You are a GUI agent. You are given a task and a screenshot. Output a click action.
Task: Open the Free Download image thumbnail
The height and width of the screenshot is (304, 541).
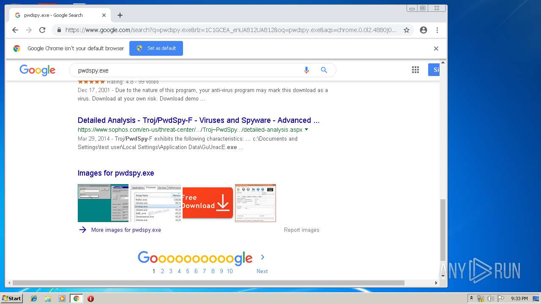(x=208, y=203)
